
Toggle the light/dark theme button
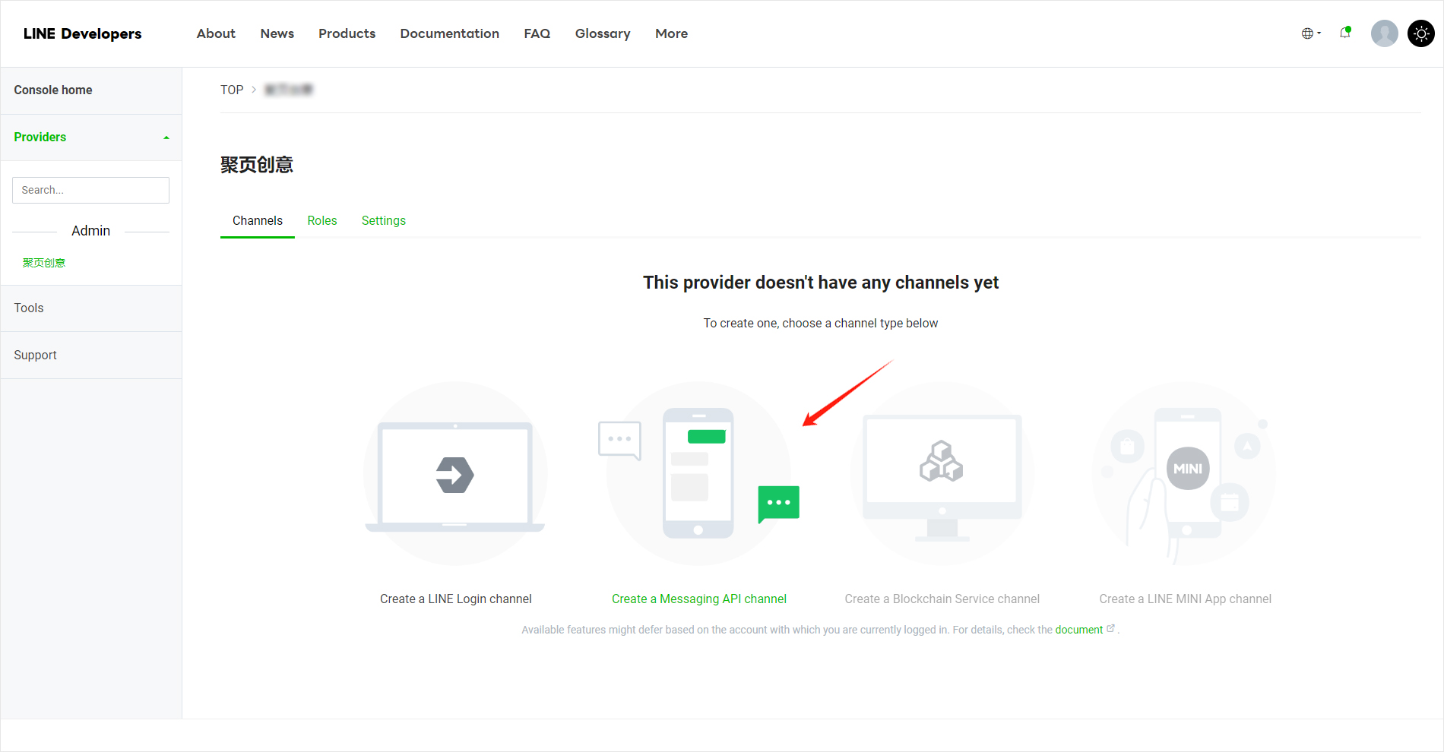(1420, 33)
